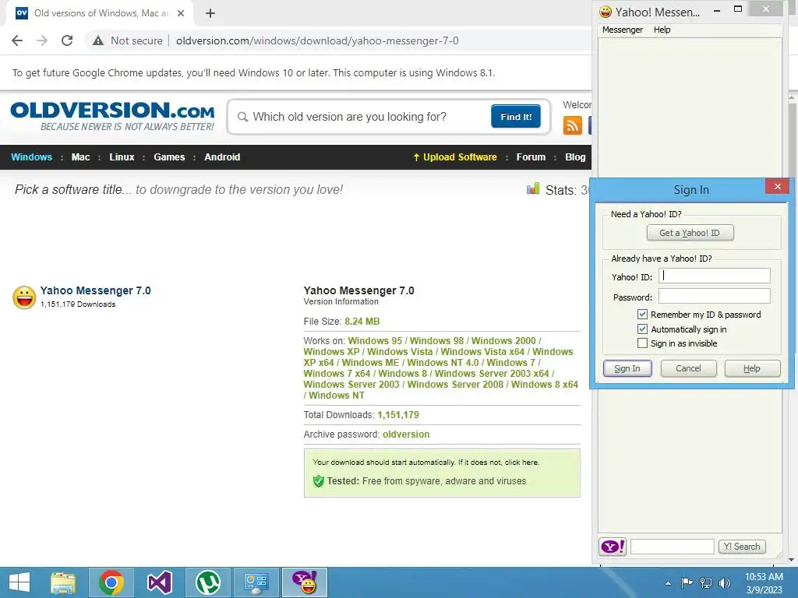Viewport: 798px width, 598px height.
Task: Click the oldversion archive password text
Action: click(x=406, y=434)
